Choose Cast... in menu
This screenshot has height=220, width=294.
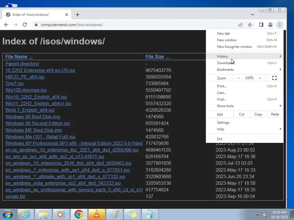pos(245,93)
